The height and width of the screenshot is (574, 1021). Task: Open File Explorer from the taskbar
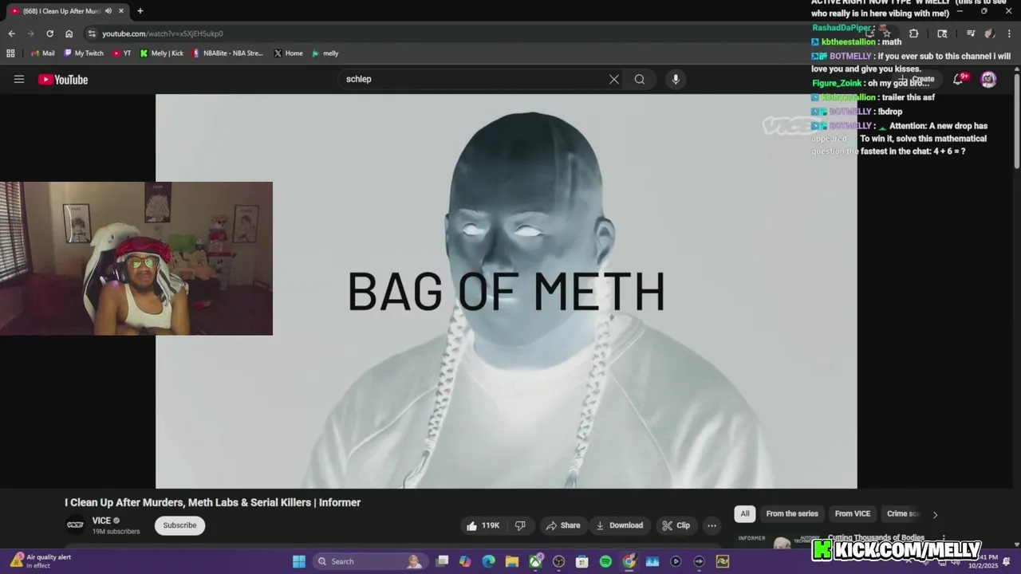point(512,561)
